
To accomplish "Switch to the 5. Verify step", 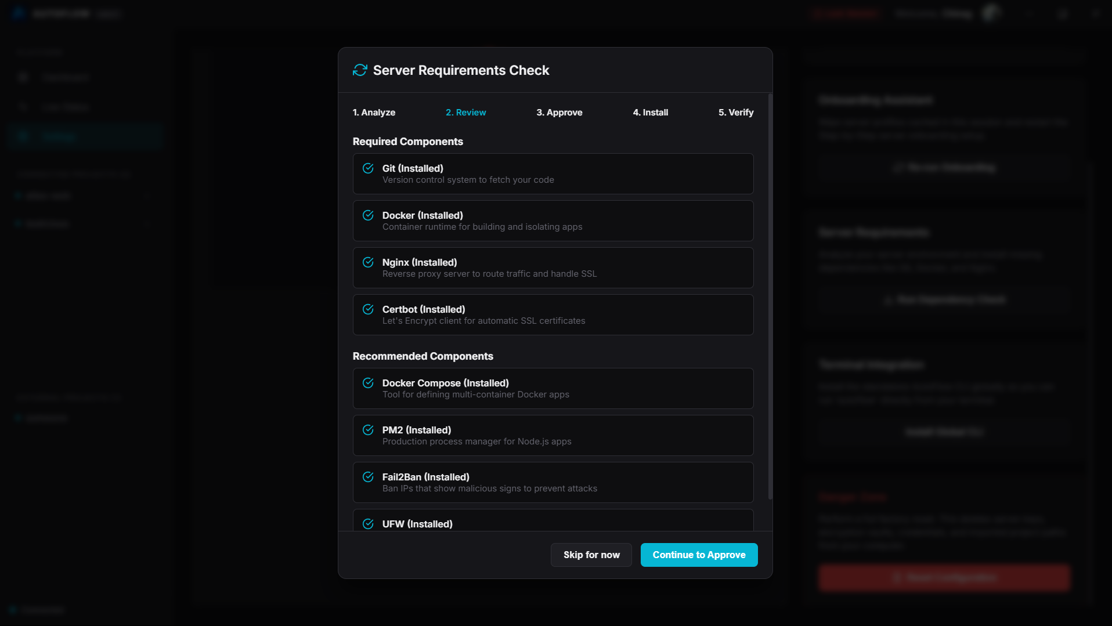I will pos(736,113).
